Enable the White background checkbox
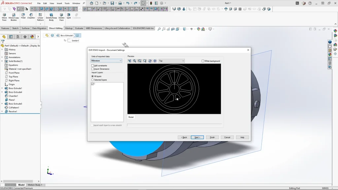Image resolution: width=338 pixels, height=190 pixels. [203, 61]
